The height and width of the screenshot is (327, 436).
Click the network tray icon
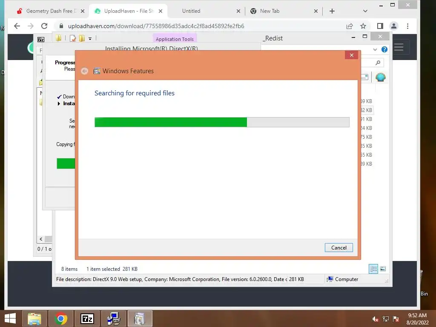[x=386, y=319]
